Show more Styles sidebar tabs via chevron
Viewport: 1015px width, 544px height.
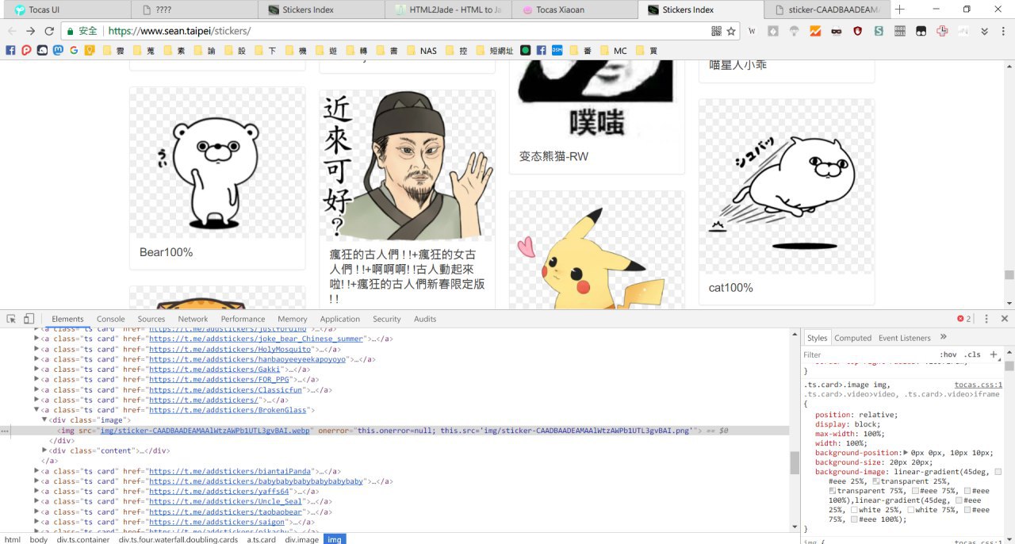tap(943, 337)
